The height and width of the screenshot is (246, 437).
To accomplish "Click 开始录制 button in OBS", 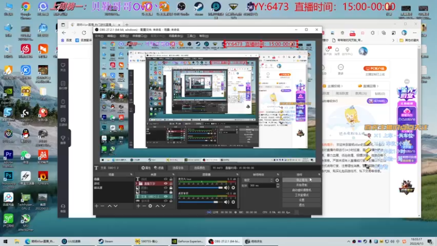I will (x=302, y=185).
